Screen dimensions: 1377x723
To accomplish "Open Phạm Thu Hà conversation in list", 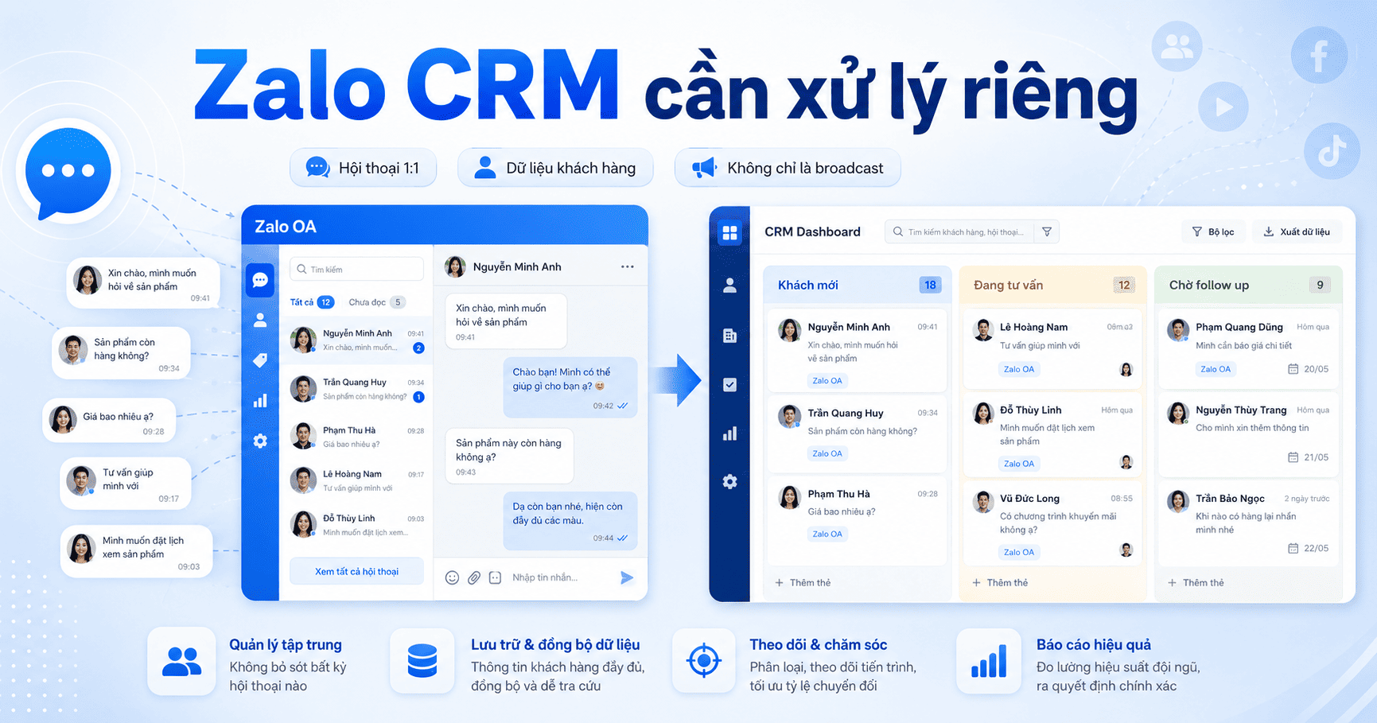I will point(356,437).
